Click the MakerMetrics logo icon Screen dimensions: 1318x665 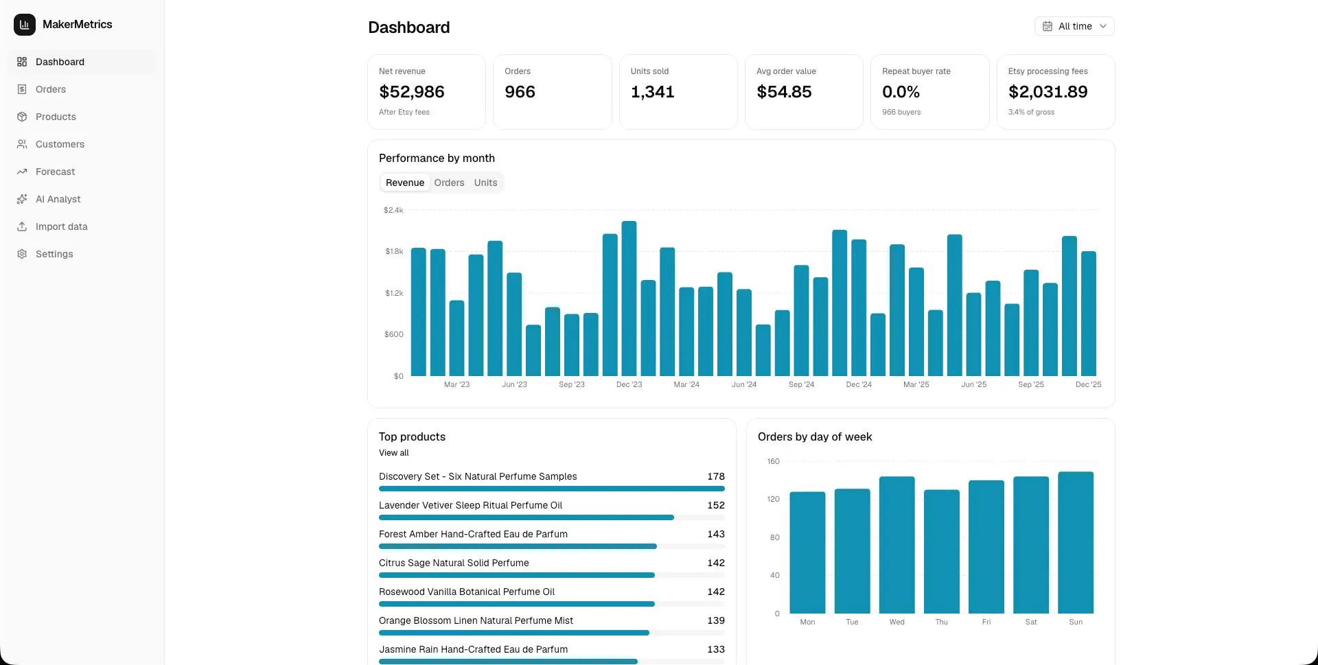pyautogui.click(x=25, y=25)
